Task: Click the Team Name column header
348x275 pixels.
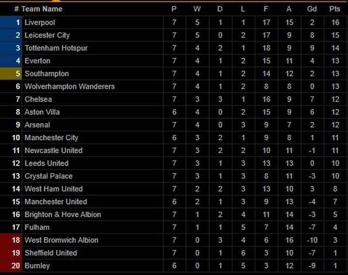Action: pyautogui.click(x=42, y=9)
